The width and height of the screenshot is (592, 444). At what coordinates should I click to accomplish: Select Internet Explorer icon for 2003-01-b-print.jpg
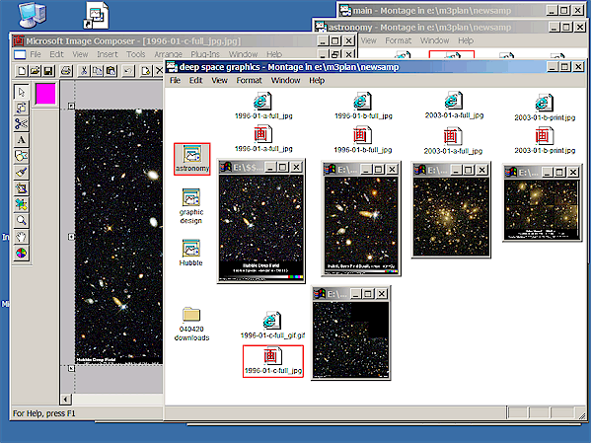point(544,103)
